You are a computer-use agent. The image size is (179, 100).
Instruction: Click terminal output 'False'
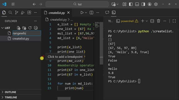point(112,61)
